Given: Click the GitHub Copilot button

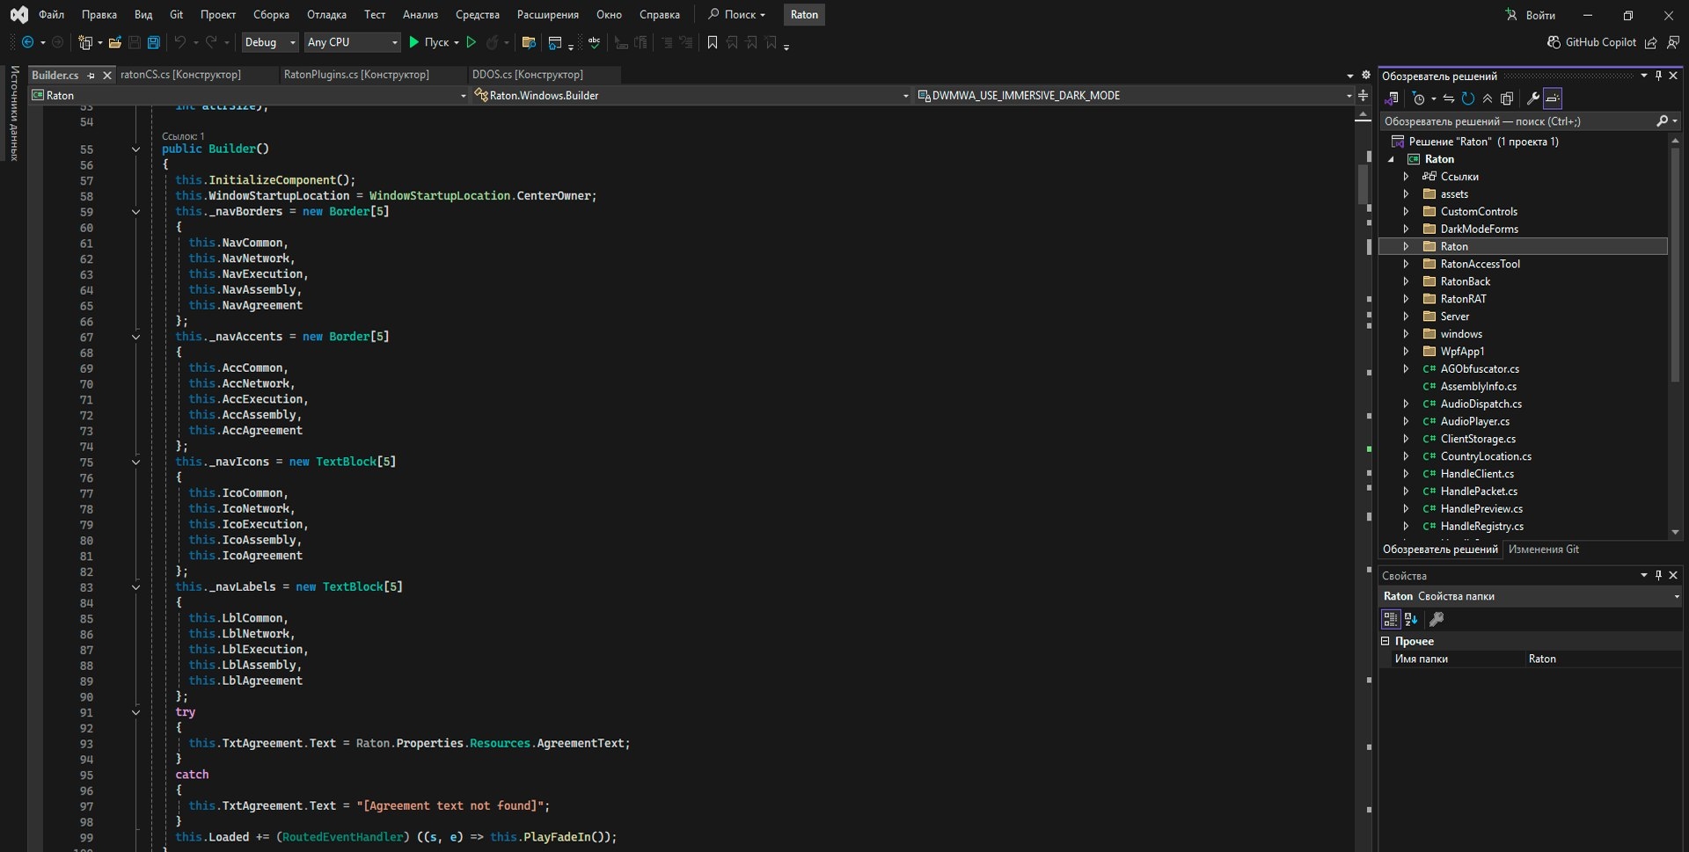Looking at the screenshot, I should click(1591, 42).
